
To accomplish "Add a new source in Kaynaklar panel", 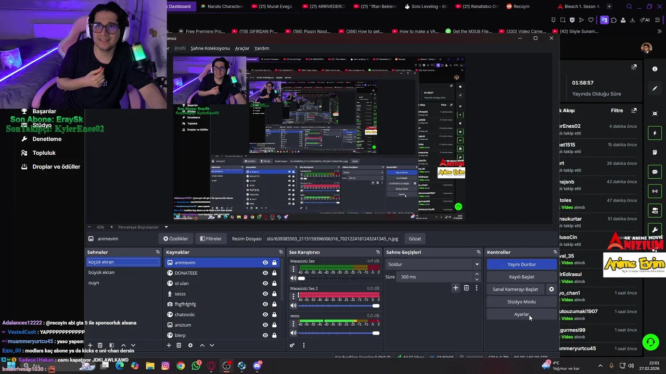I will click(x=169, y=345).
